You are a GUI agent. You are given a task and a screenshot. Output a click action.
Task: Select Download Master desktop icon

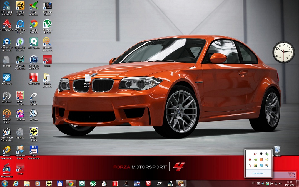(x=20, y=152)
